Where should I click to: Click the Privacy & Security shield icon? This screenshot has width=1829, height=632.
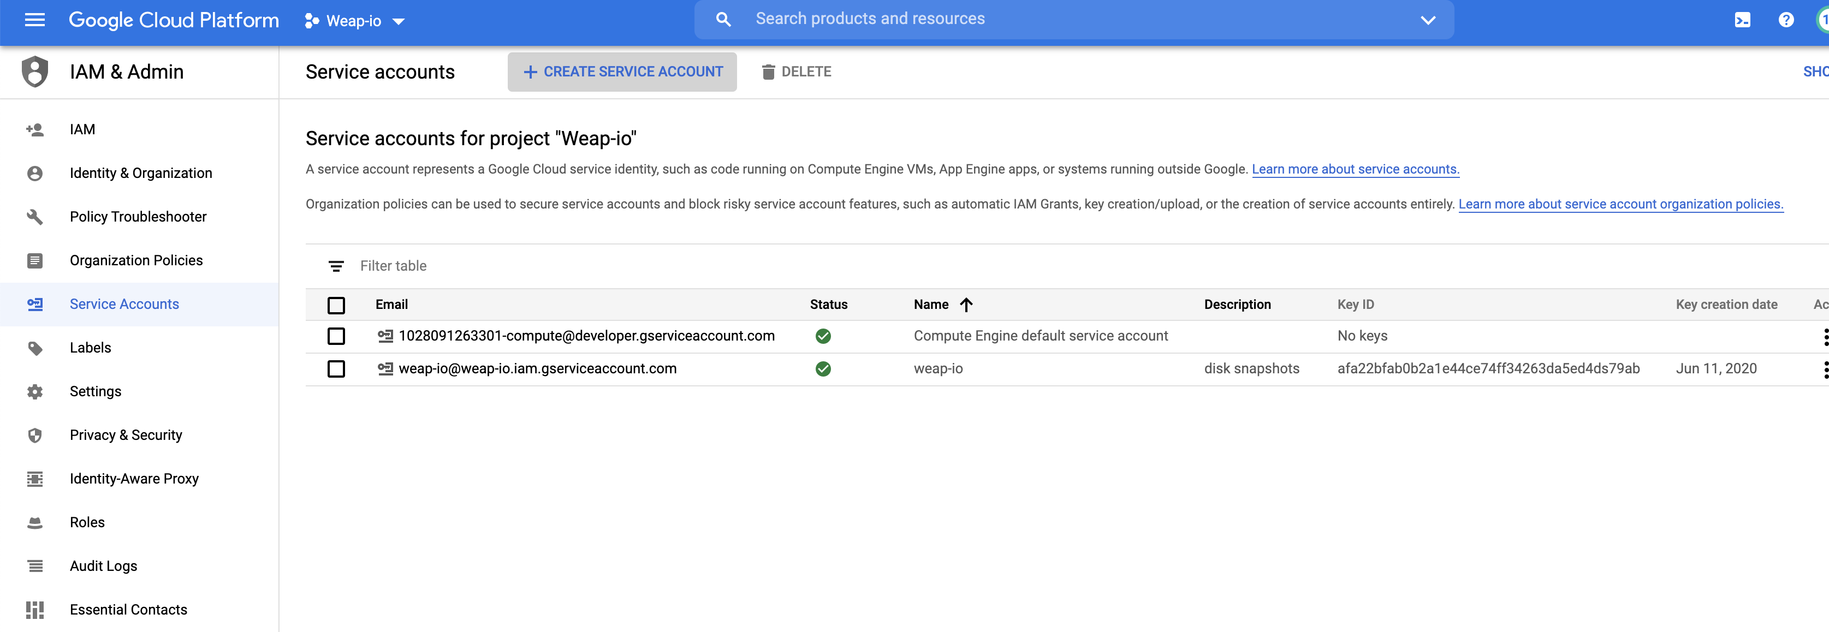pos(35,436)
